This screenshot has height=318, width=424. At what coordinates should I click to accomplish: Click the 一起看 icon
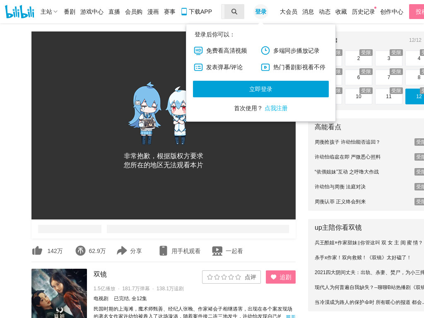point(217,251)
